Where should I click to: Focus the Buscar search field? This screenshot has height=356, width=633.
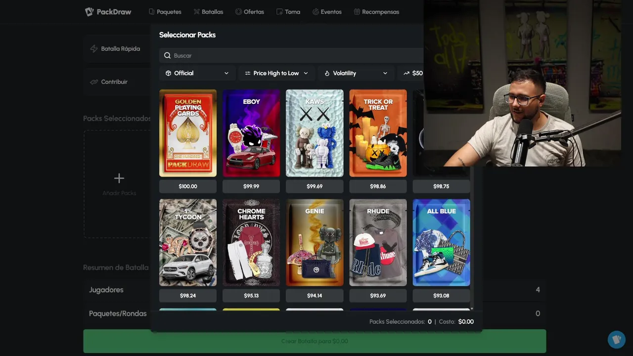click(292, 55)
